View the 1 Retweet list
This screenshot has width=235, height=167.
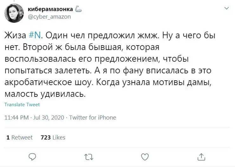[20, 137]
